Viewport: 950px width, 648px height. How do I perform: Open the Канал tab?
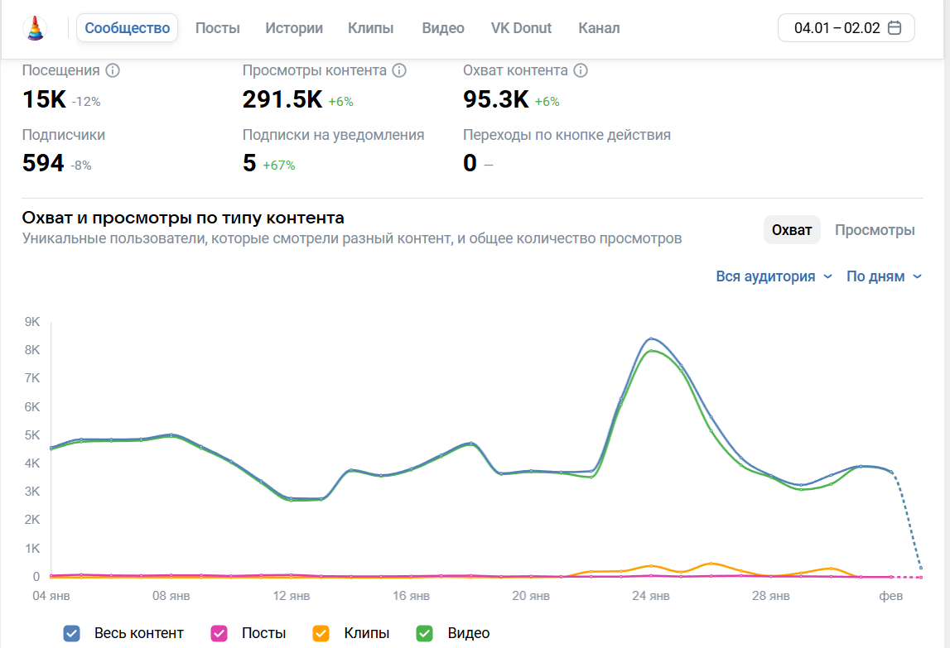pyautogui.click(x=599, y=28)
